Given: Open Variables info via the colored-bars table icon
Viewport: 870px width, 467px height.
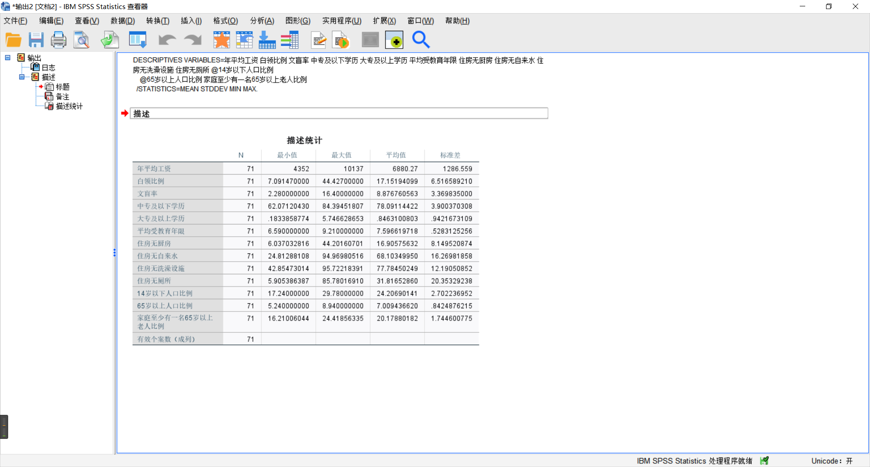Looking at the screenshot, I should pos(290,40).
